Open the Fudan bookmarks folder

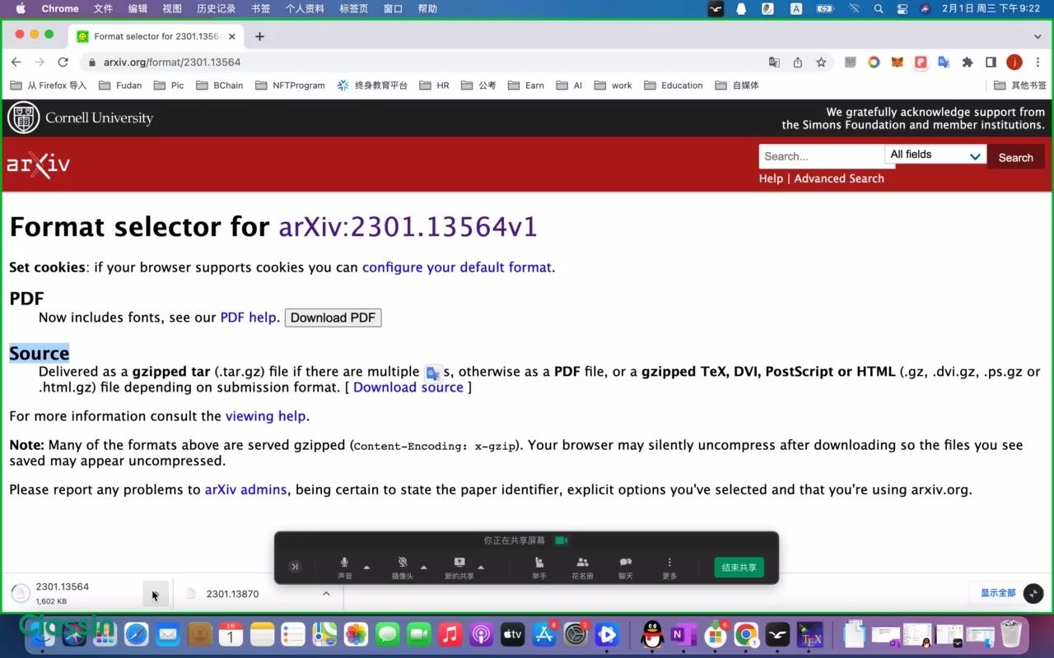tap(120, 86)
